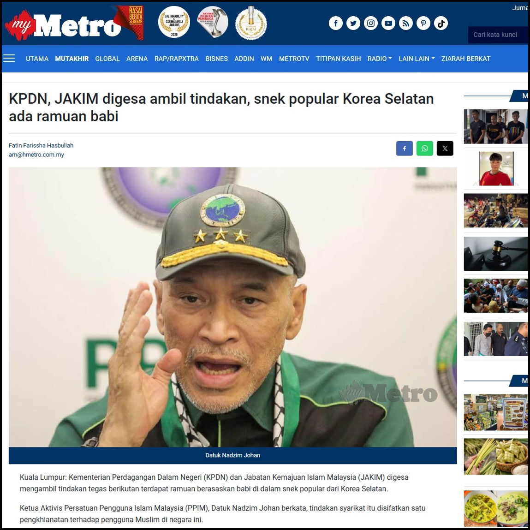Viewport: 530px width, 530px height.
Task: Open the YouTube icon in header
Action: [388, 24]
